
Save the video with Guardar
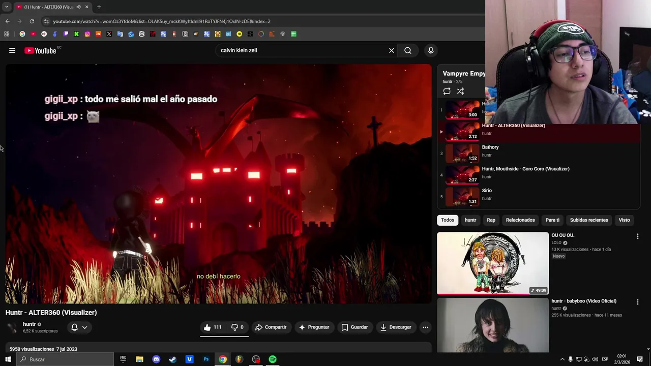coord(354,327)
